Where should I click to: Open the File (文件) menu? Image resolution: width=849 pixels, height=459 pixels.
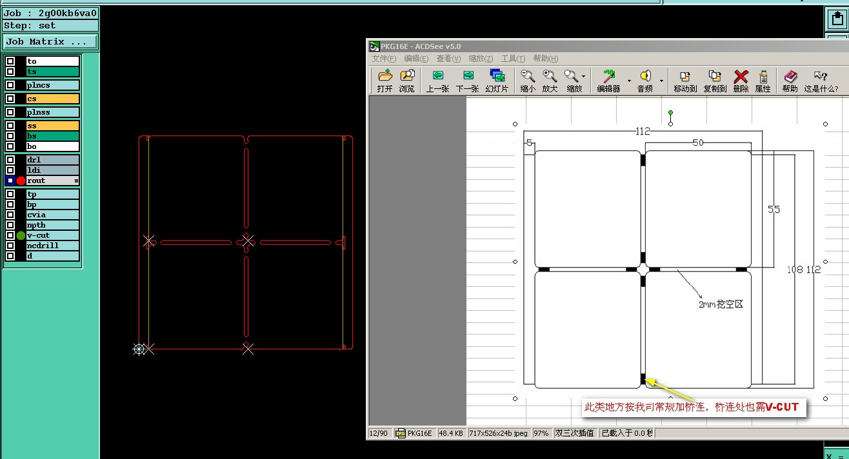pos(384,59)
